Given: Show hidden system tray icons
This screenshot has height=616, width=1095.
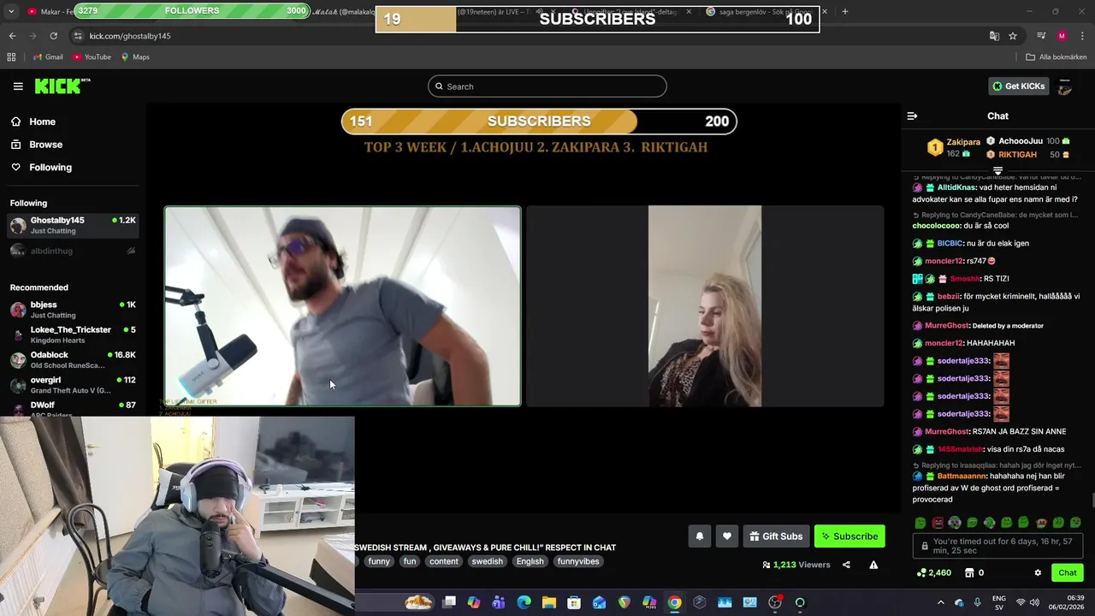Looking at the screenshot, I should pyautogui.click(x=940, y=602).
